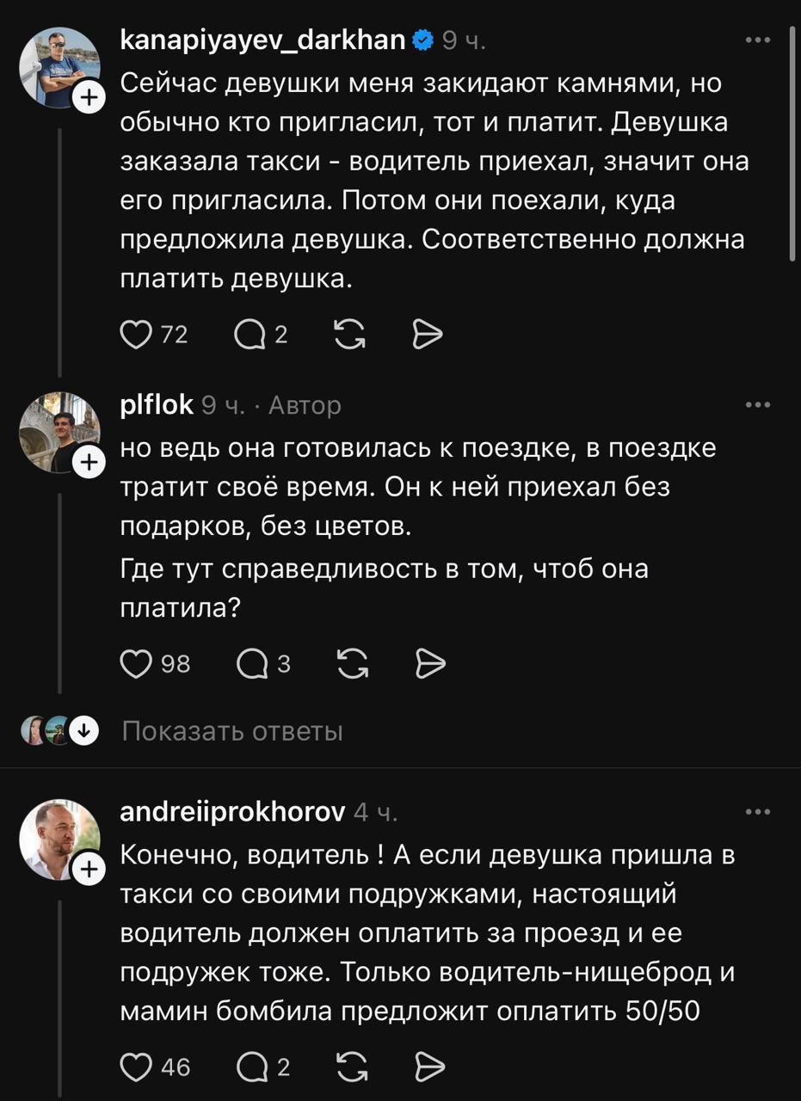801x1101 pixels.
Task: Share kanapiyayev_darkhan's post via send icon
Action: tap(428, 334)
